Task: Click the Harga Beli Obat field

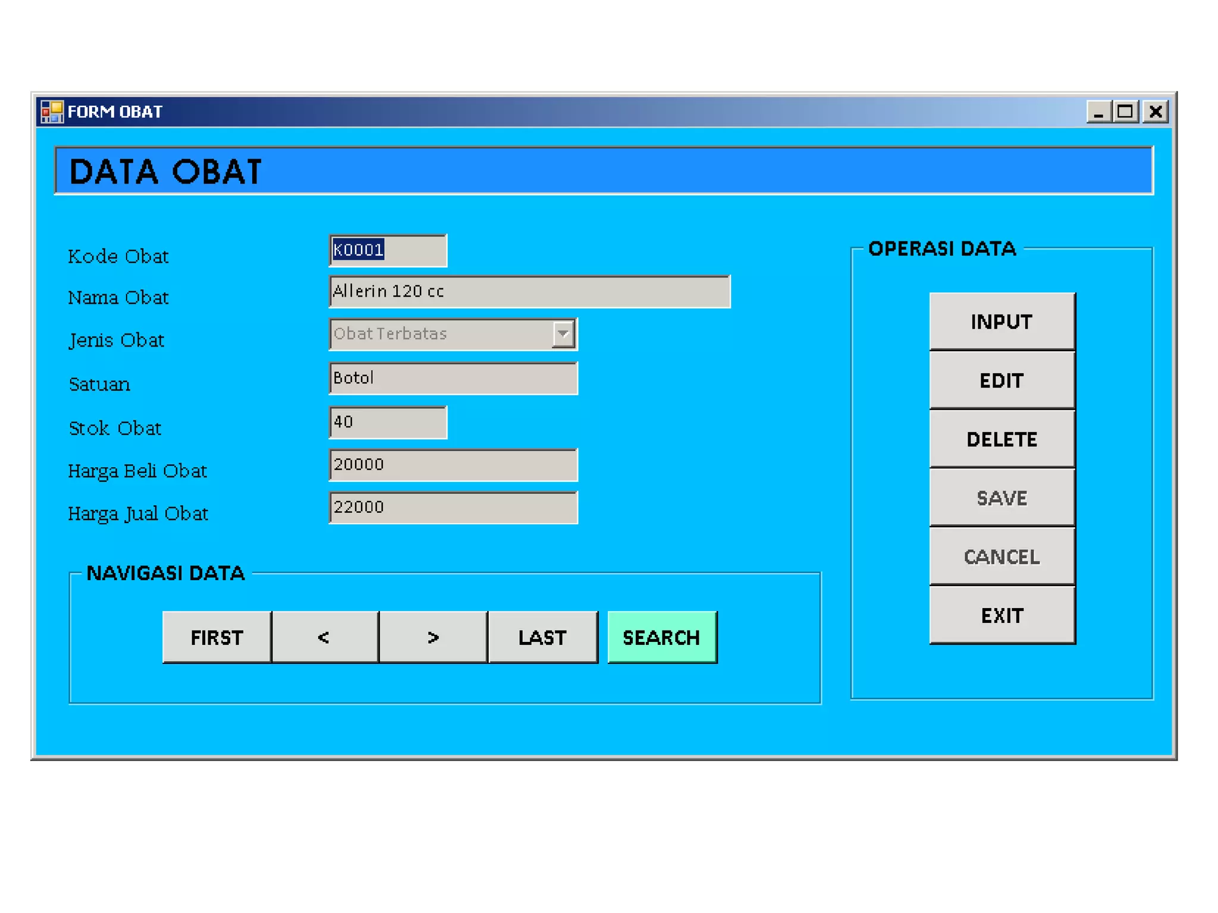Action: point(453,465)
